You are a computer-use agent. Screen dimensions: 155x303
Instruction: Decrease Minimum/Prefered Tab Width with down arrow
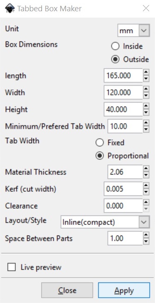click(x=147, y=129)
